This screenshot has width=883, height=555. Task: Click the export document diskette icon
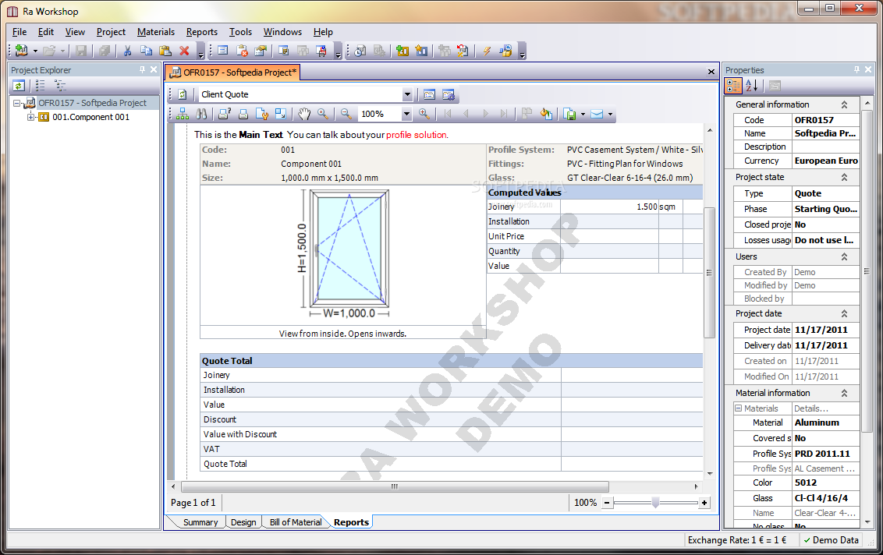pos(570,115)
